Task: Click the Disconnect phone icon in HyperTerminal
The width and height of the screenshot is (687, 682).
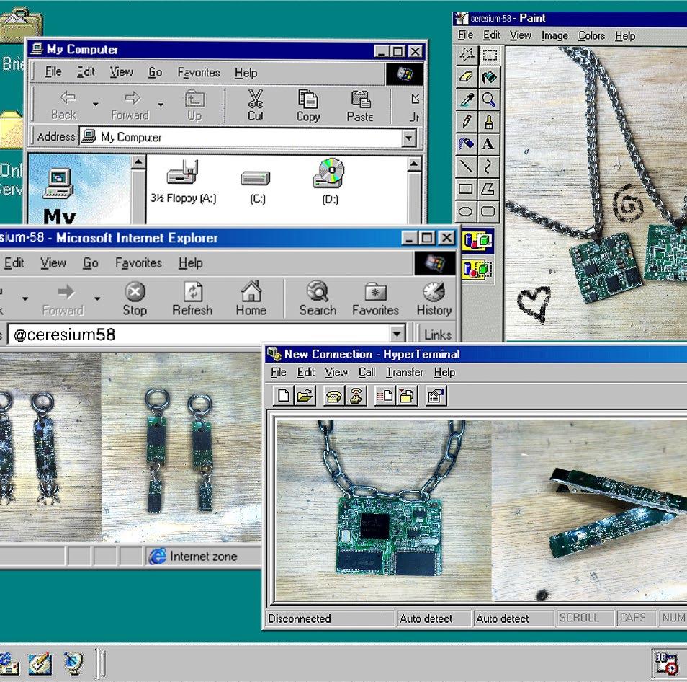Action: pyautogui.click(x=356, y=396)
